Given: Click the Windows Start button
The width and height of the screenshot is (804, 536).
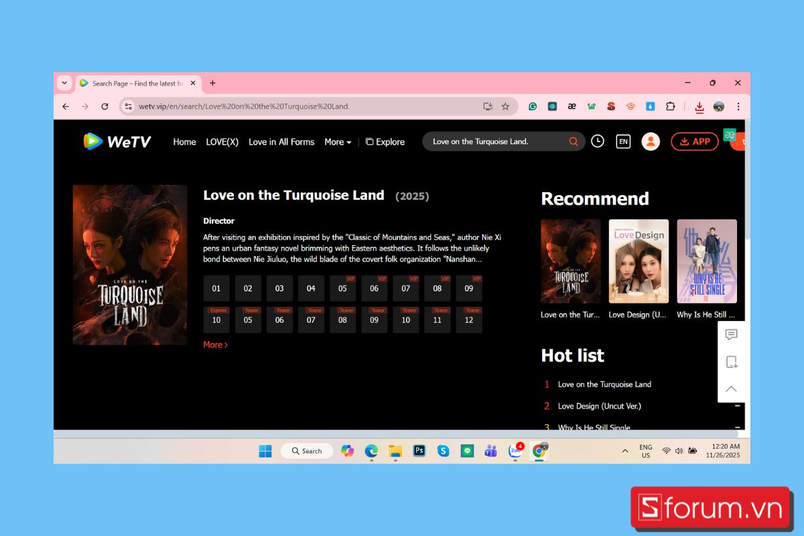Looking at the screenshot, I should tap(265, 451).
